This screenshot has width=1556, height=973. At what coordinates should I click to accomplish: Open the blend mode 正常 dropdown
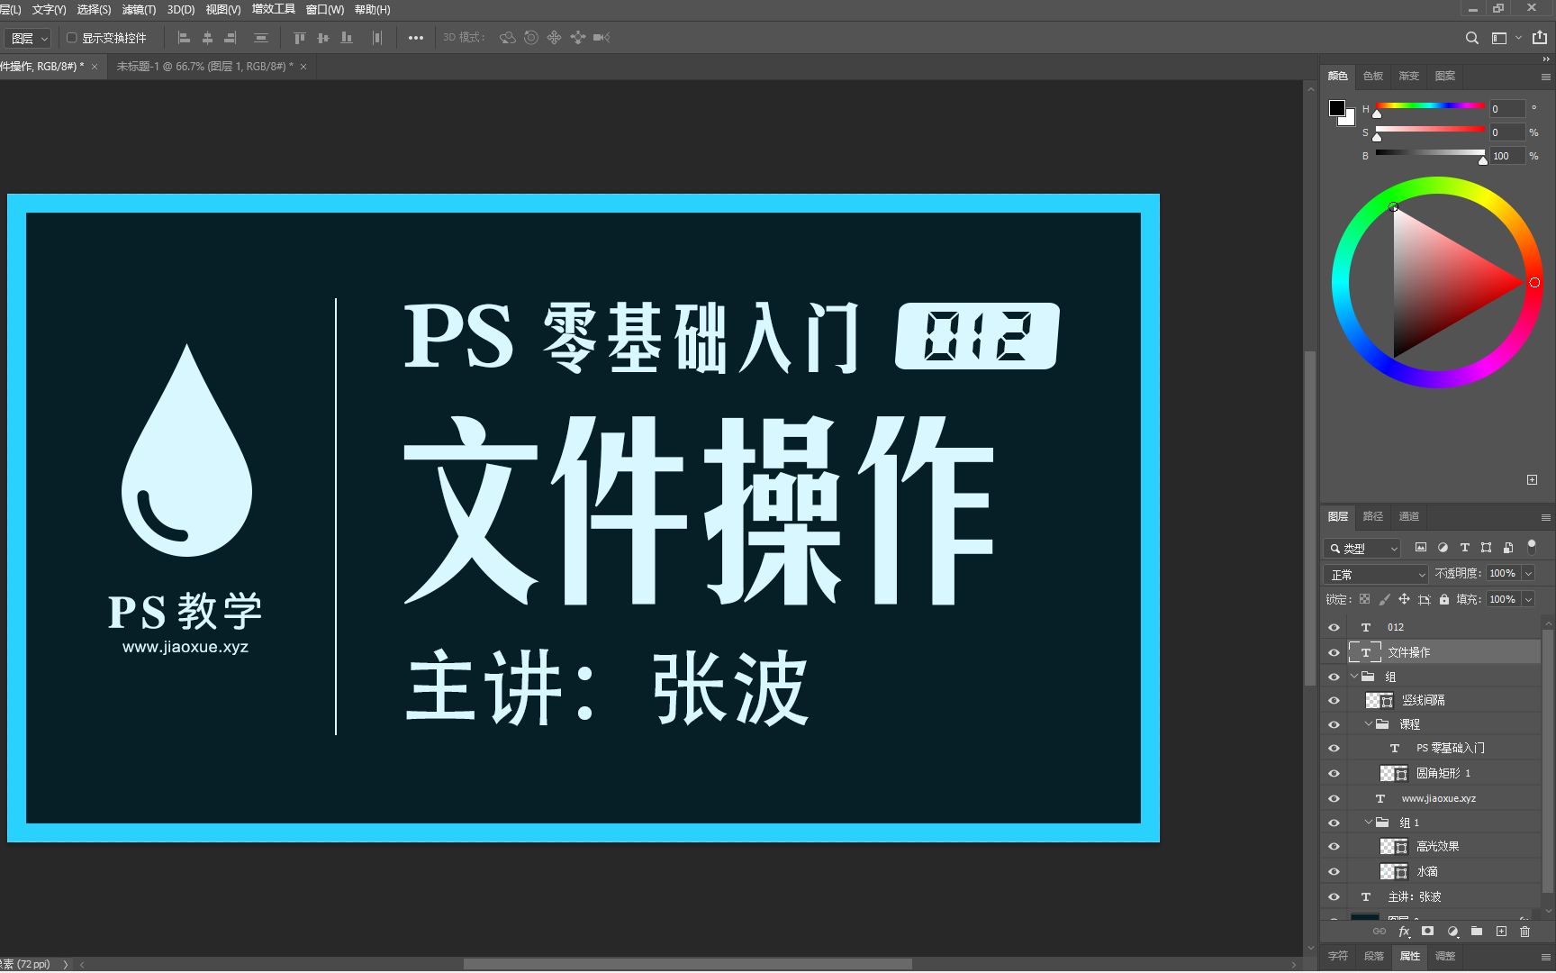tap(1374, 574)
